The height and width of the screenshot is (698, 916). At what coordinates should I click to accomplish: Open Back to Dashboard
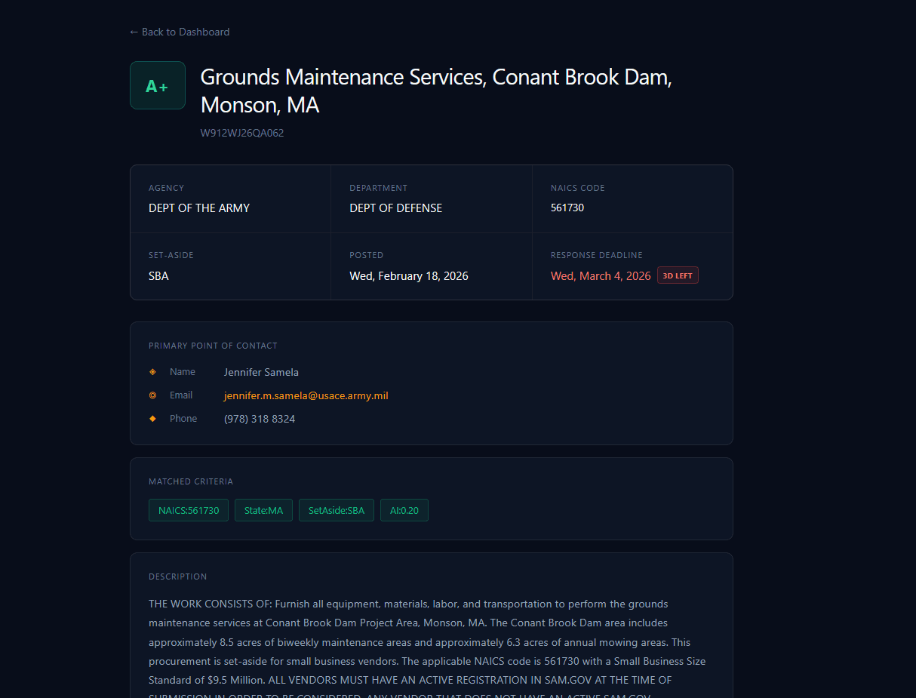click(x=179, y=32)
